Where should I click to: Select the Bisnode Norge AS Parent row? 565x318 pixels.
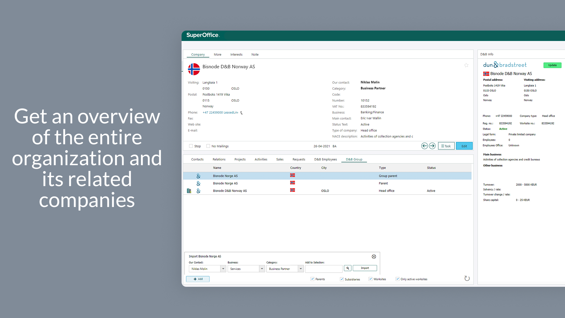[327, 183]
